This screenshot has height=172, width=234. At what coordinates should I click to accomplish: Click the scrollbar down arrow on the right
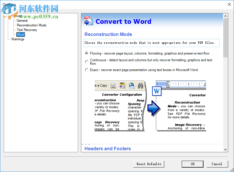click(x=226, y=149)
